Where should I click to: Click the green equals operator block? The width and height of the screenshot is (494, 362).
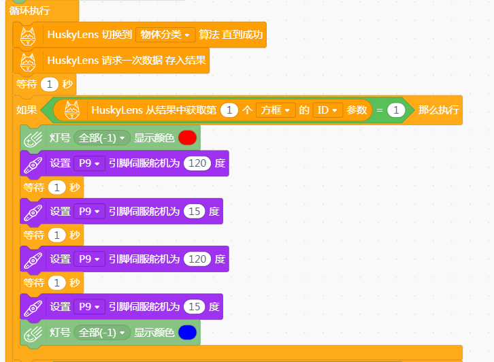pyautogui.click(x=380, y=110)
